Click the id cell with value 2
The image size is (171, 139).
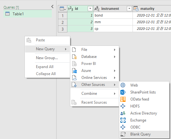point(80,22)
